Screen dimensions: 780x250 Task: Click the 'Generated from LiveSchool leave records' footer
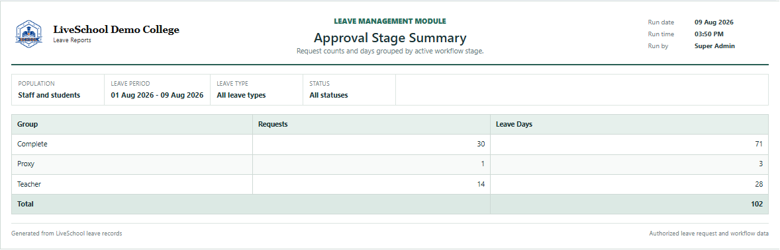67,233
